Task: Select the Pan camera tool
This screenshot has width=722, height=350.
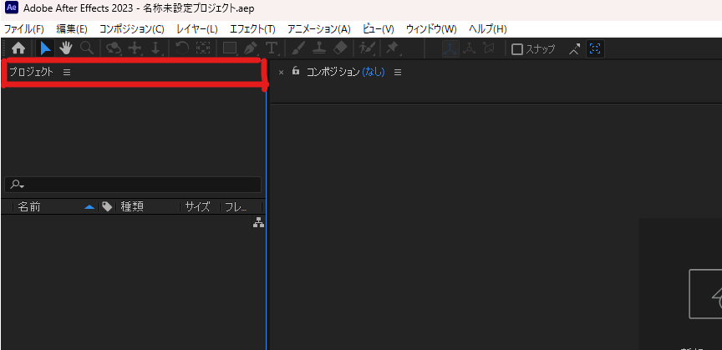Action: (x=135, y=48)
